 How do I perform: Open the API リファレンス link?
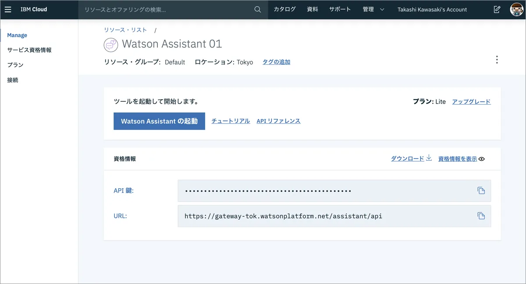(278, 121)
